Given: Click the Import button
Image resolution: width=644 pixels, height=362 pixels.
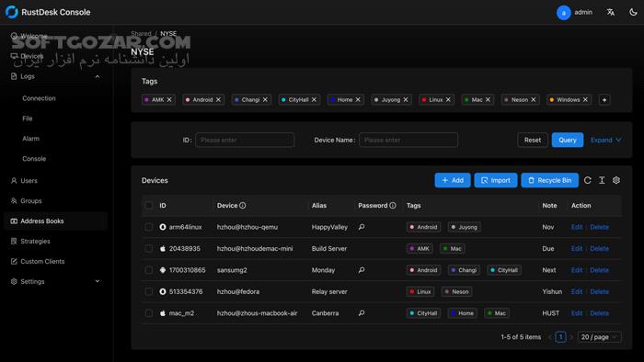Looking at the screenshot, I should (x=495, y=180).
